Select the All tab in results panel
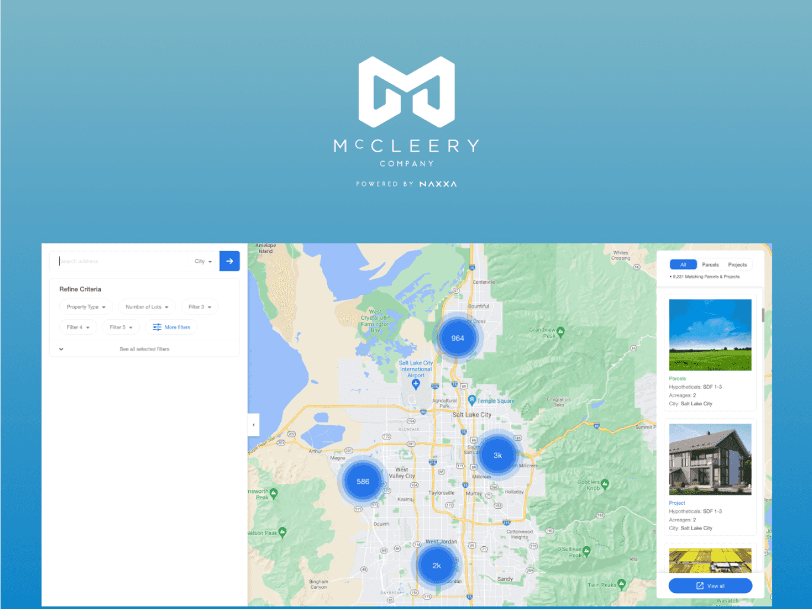This screenshot has height=609, width=812. 683,265
